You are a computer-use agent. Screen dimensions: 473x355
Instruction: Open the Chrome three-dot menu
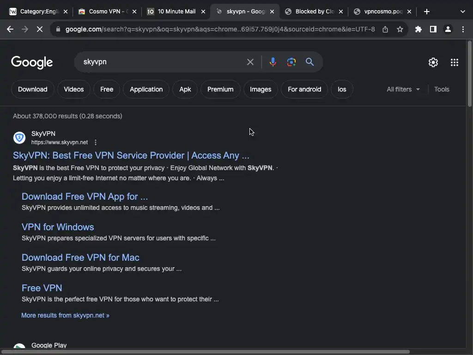463,29
